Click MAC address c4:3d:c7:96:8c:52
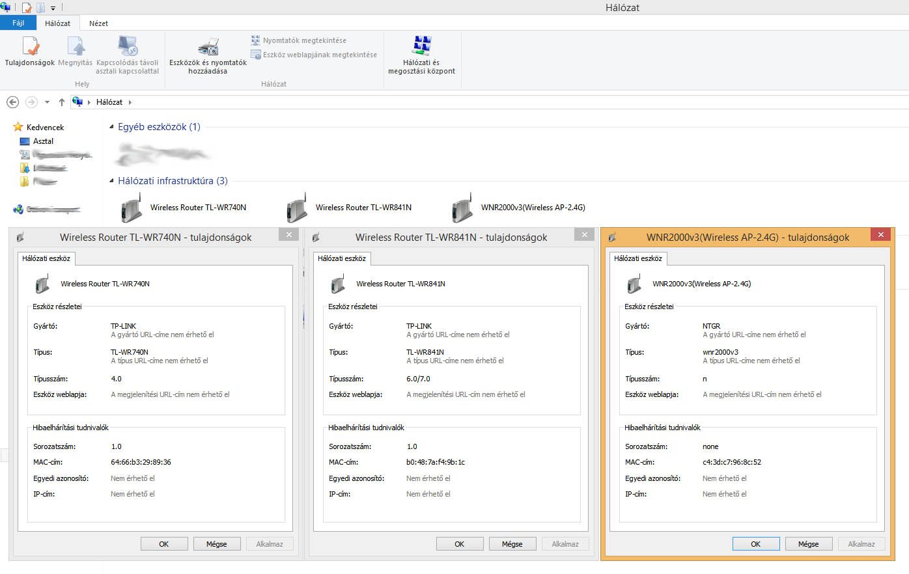Viewport: 909px width, 574px height. (x=732, y=462)
